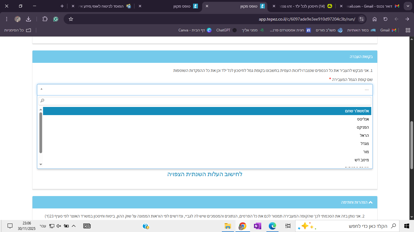Select הראל from the list

pos(207,135)
